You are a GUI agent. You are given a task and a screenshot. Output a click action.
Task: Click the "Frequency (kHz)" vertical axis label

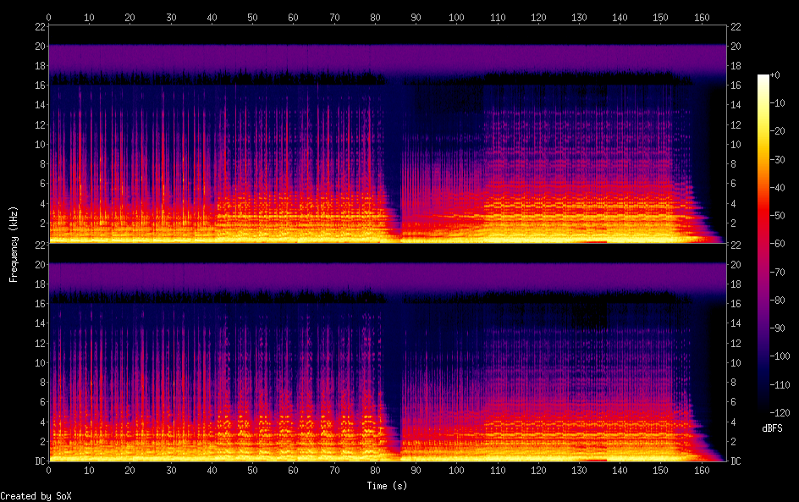click(14, 243)
